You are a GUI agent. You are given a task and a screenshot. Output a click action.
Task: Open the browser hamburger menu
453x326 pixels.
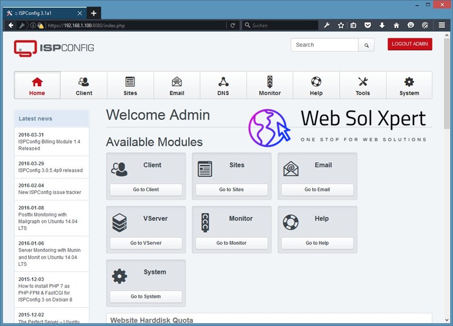pos(442,26)
